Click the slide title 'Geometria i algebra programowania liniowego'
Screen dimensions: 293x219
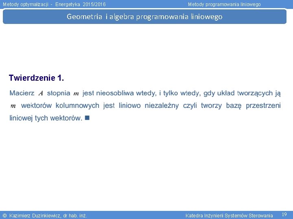tap(144, 17)
